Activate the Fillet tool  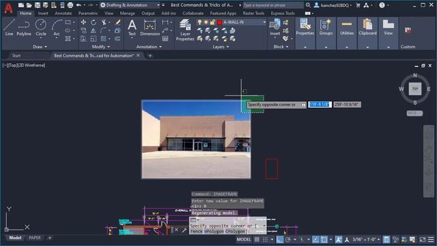point(103,30)
